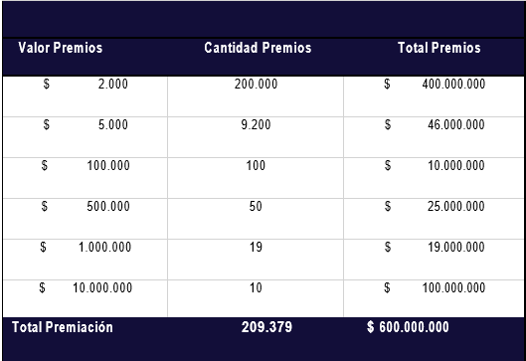Click the Valor Premios column header
Image resolution: width=526 pixels, height=361 pixels.
(61, 48)
